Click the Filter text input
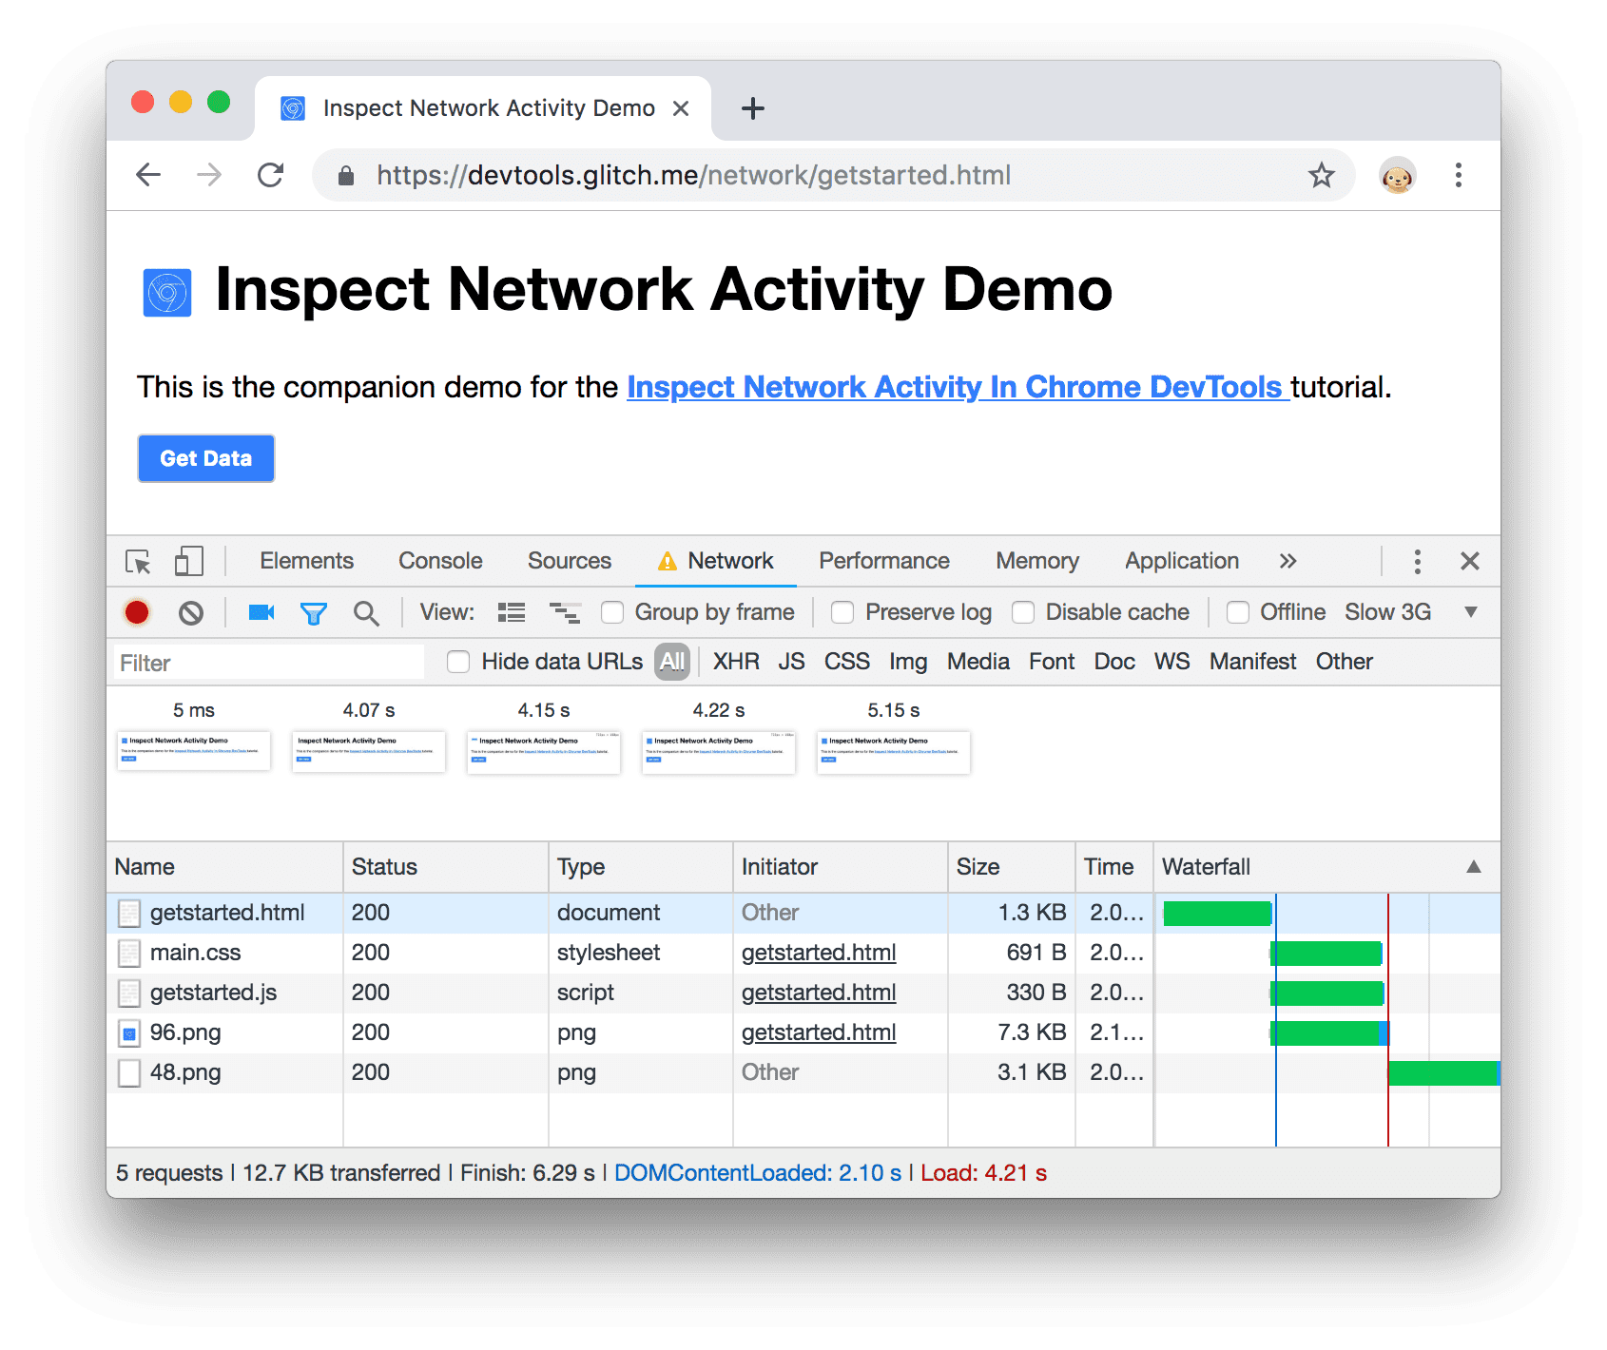The width and height of the screenshot is (1607, 1350). pyautogui.click(x=268, y=663)
